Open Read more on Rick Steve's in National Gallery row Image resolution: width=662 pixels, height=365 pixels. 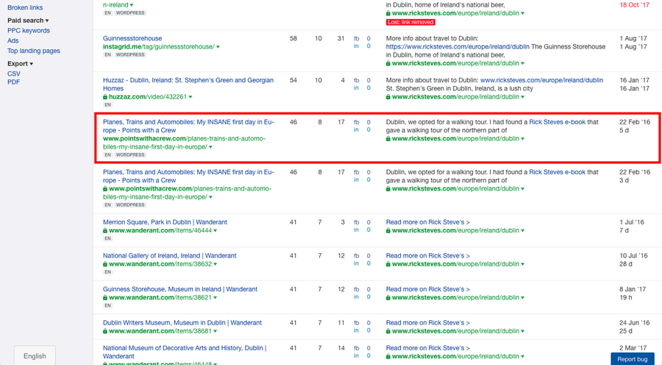pyautogui.click(x=427, y=255)
